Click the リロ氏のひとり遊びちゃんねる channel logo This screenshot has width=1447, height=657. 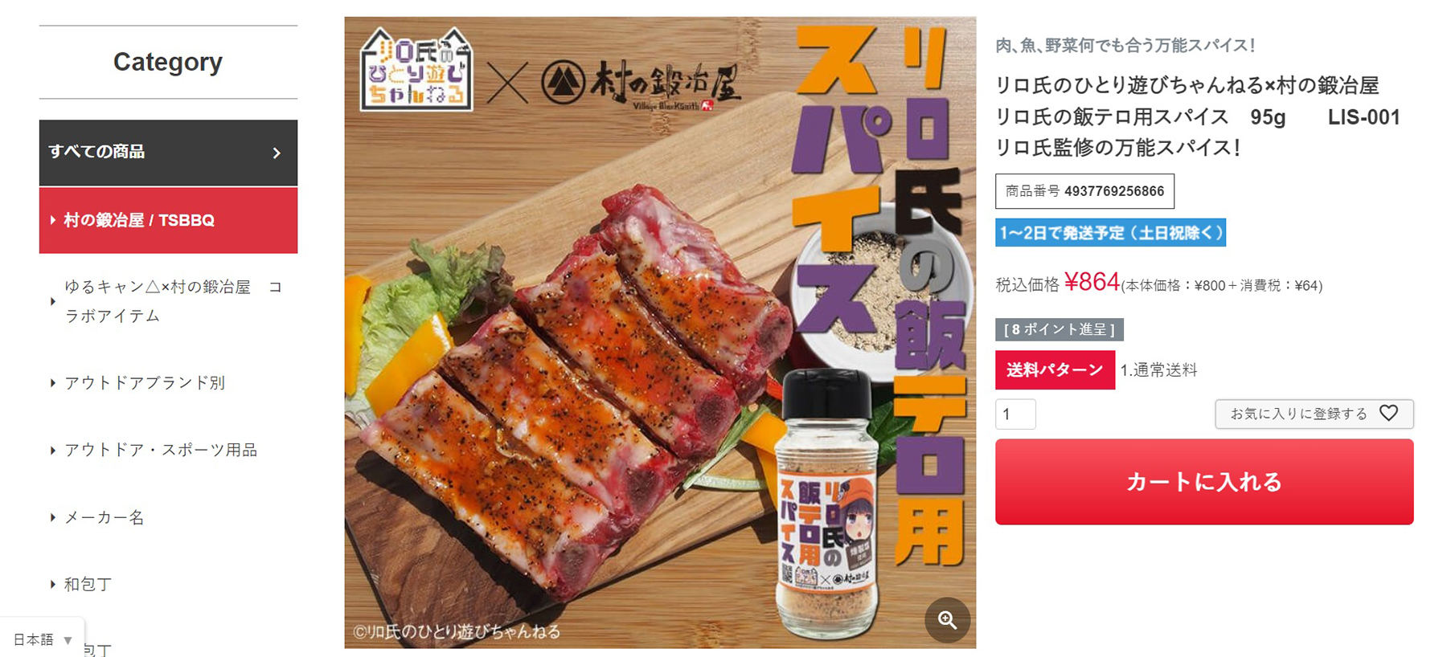point(416,69)
